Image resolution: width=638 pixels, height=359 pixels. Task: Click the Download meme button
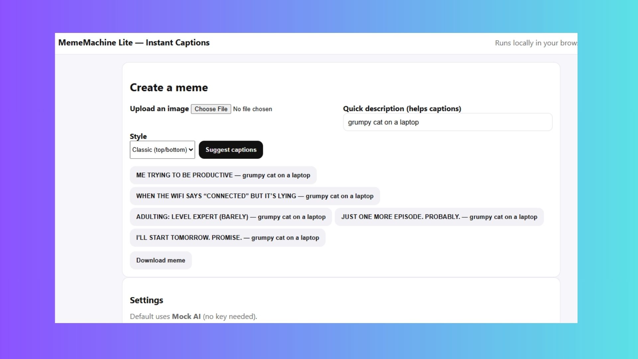point(160,260)
